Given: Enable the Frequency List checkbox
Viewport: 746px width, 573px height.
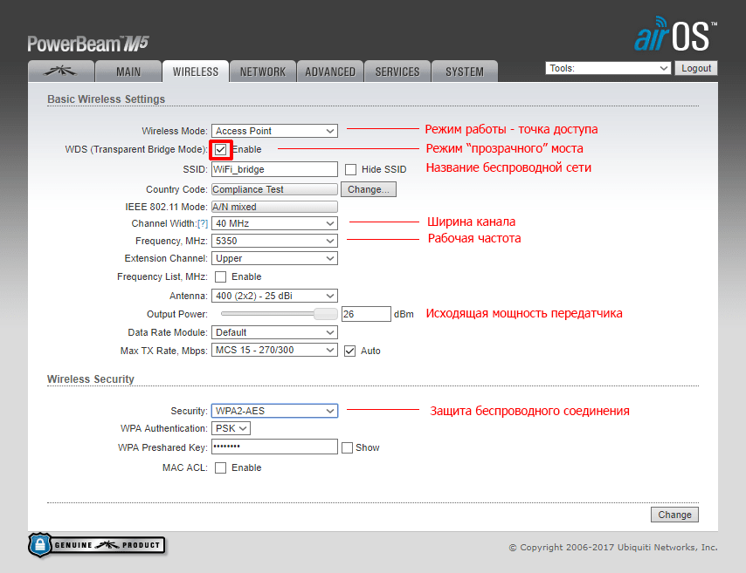Looking at the screenshot, I should [x=221, y=276].
